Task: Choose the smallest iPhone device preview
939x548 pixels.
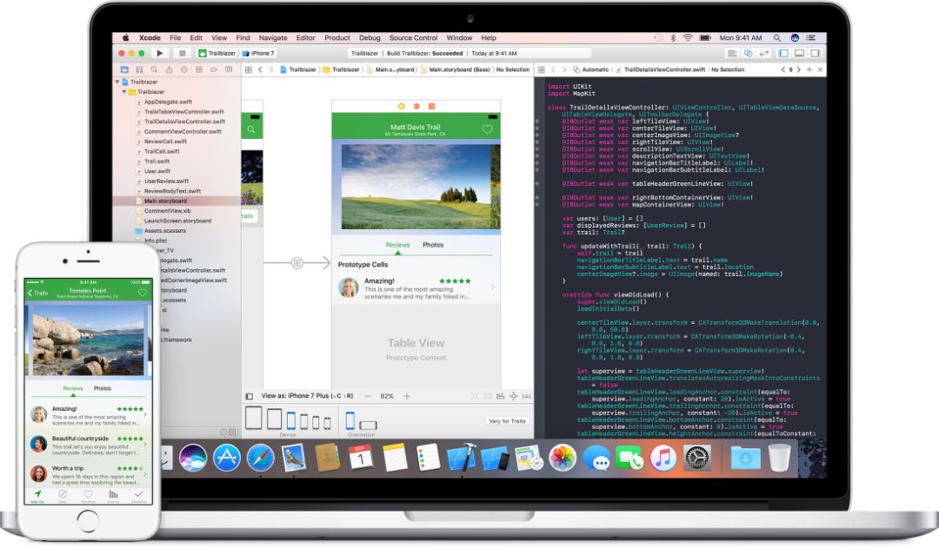Action: (327, 424)
